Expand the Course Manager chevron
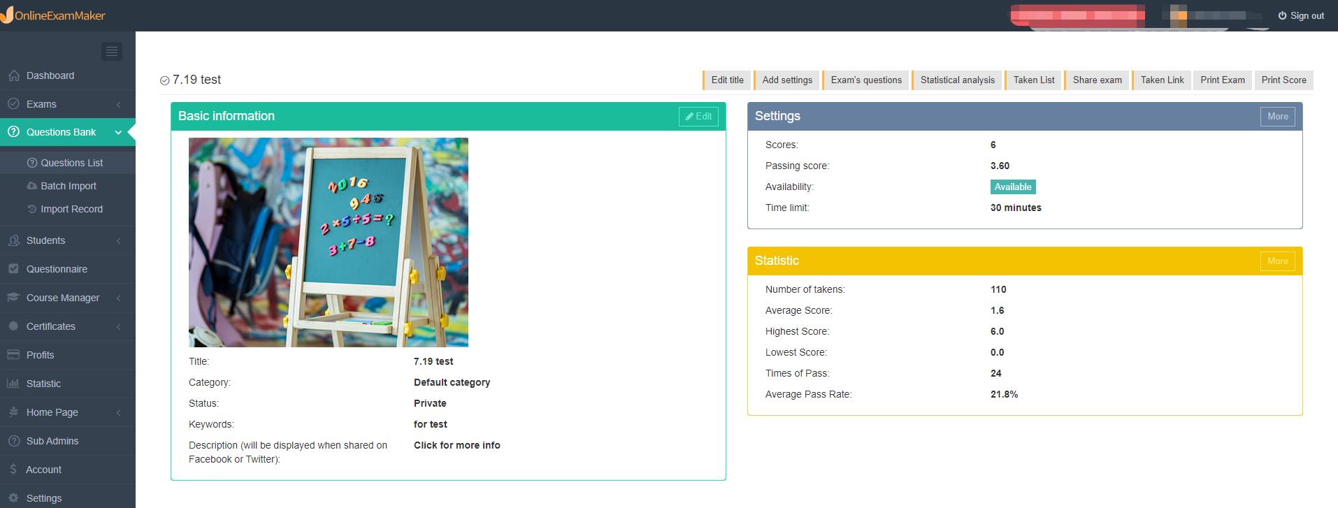 [x=118, y=298]
